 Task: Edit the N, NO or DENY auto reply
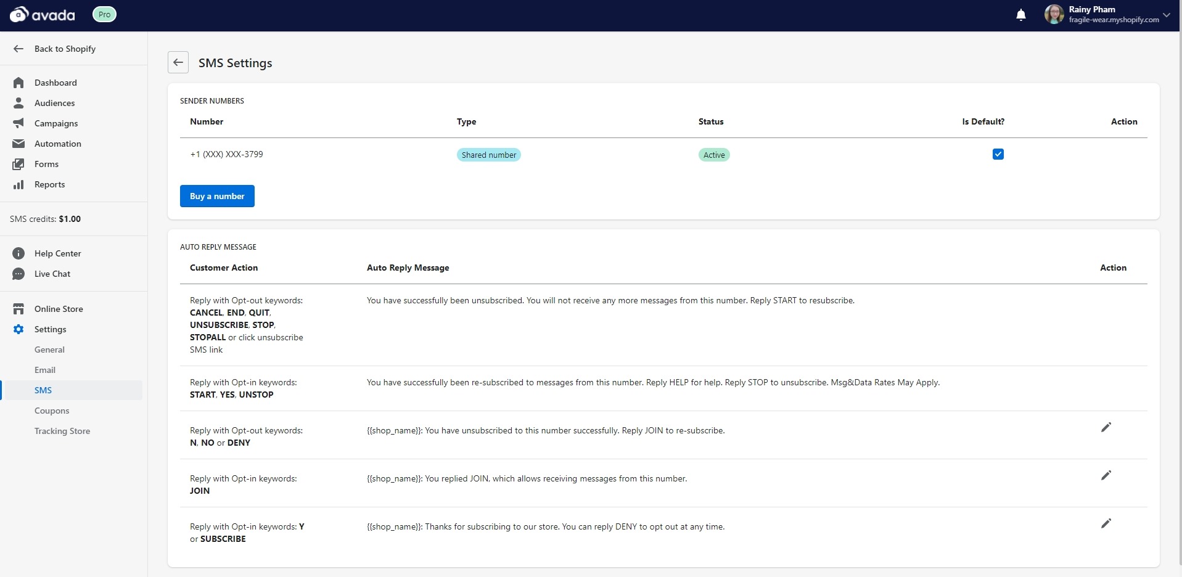(x=1106, y=427)
